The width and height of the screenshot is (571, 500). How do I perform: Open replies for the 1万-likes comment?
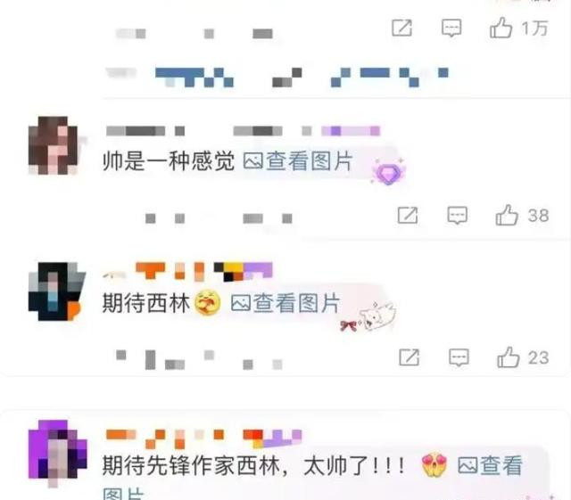point(451,28)
